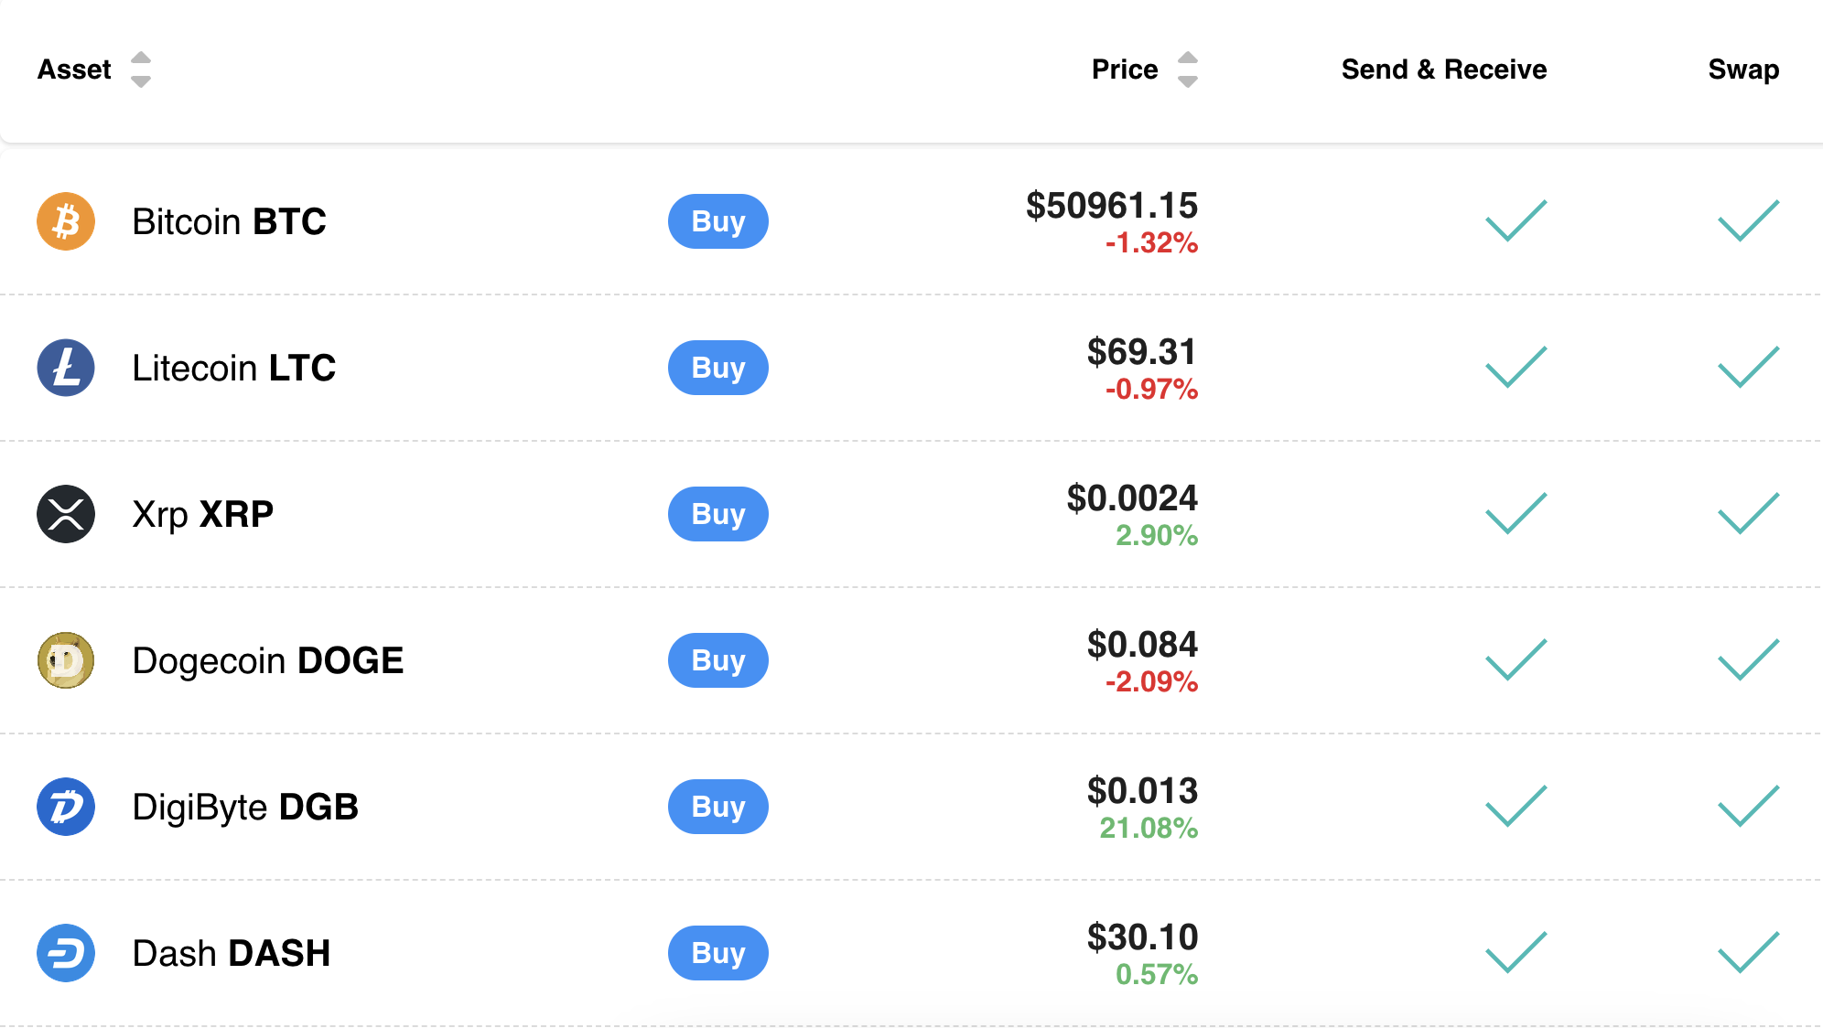This screenshot has height=1028, width=1823.
Task: Buy Dogecoin with its Buy button
Action: 717,660
